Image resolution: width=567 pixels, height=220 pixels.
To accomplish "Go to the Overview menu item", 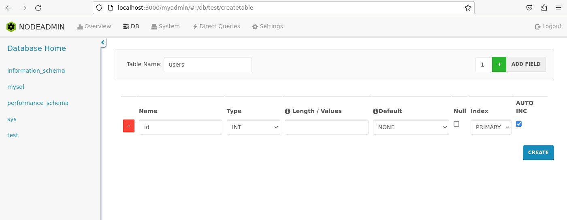I will click(94, 27).
